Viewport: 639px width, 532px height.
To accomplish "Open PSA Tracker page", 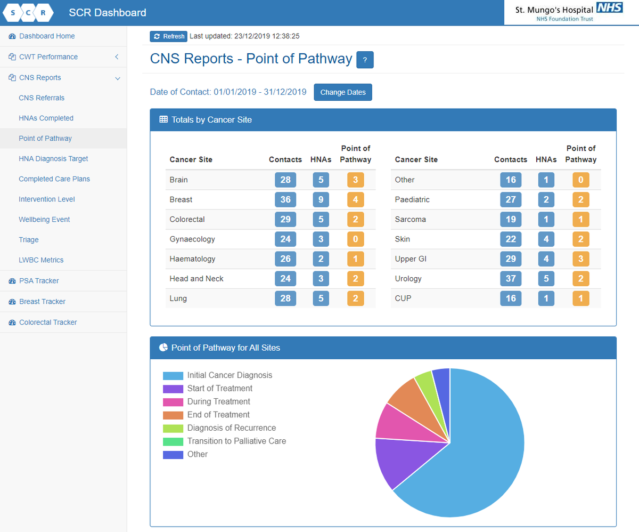I will coord(39,281).
